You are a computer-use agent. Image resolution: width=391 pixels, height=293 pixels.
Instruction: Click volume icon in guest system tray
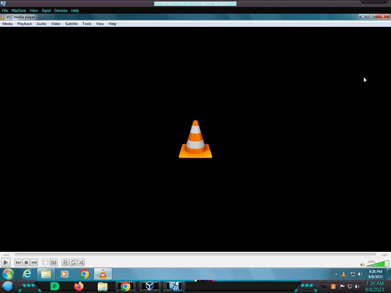(x=360, y=274)
